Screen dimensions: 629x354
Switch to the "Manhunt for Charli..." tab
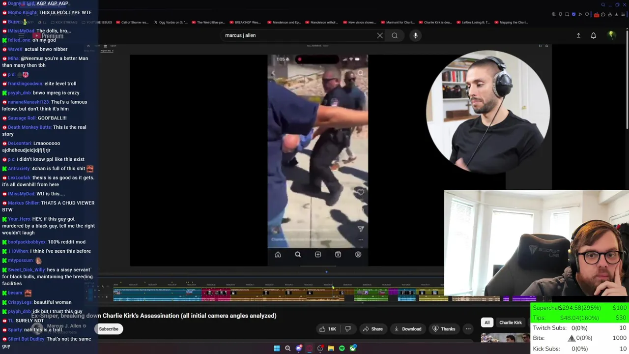(397, 22)
